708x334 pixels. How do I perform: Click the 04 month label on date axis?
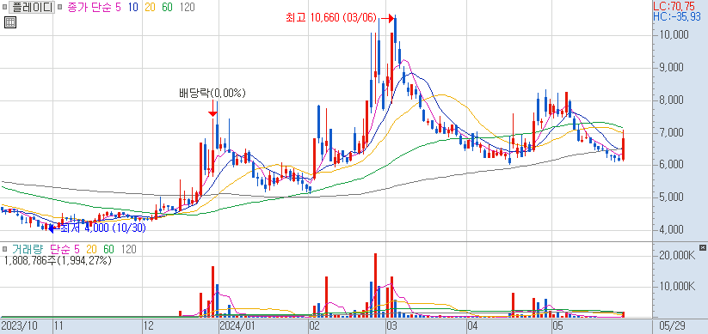pos(473,325)
